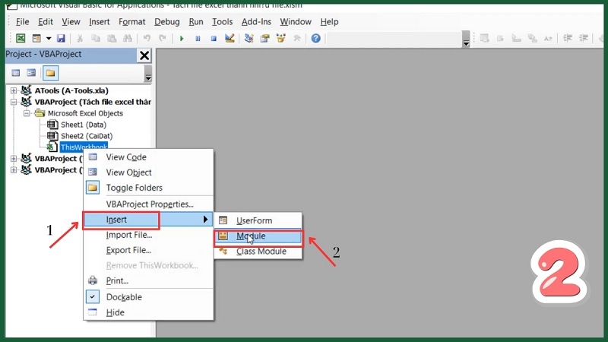This screenshot has width=608, height=342.
Task: Select Module from the Insert submenu
Action: tap(258, 236)
